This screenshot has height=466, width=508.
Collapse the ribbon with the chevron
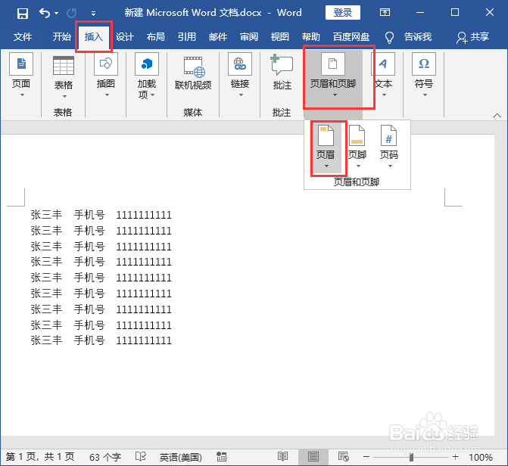tap(497, 115)
